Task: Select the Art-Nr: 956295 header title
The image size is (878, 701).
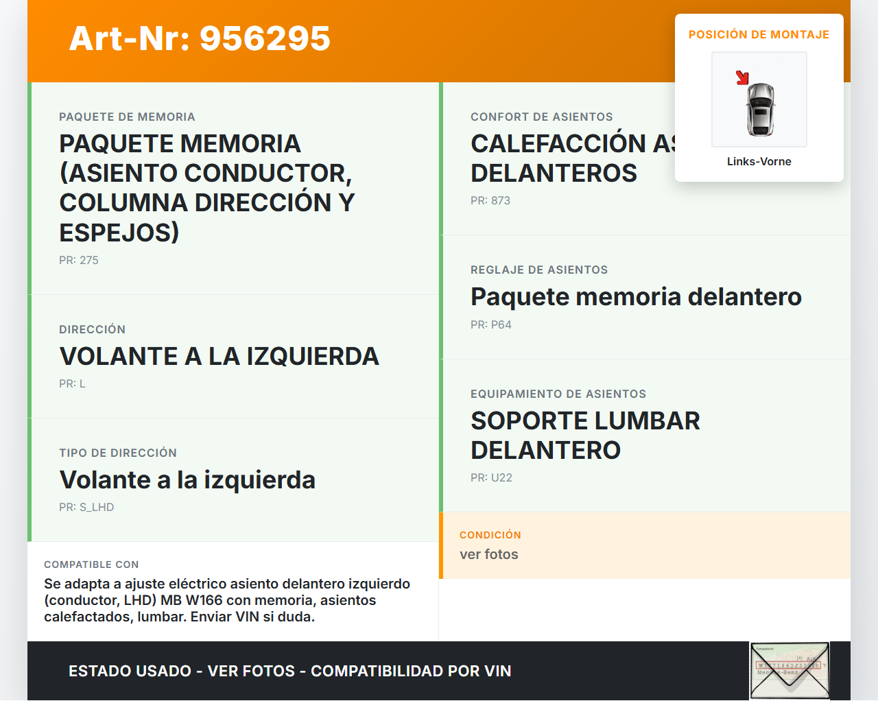Action: 200,38
